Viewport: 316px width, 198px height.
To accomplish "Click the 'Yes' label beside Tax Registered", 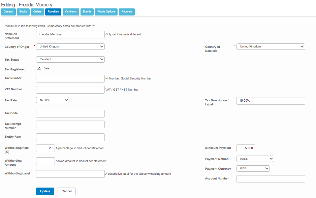I will [47, 68].
